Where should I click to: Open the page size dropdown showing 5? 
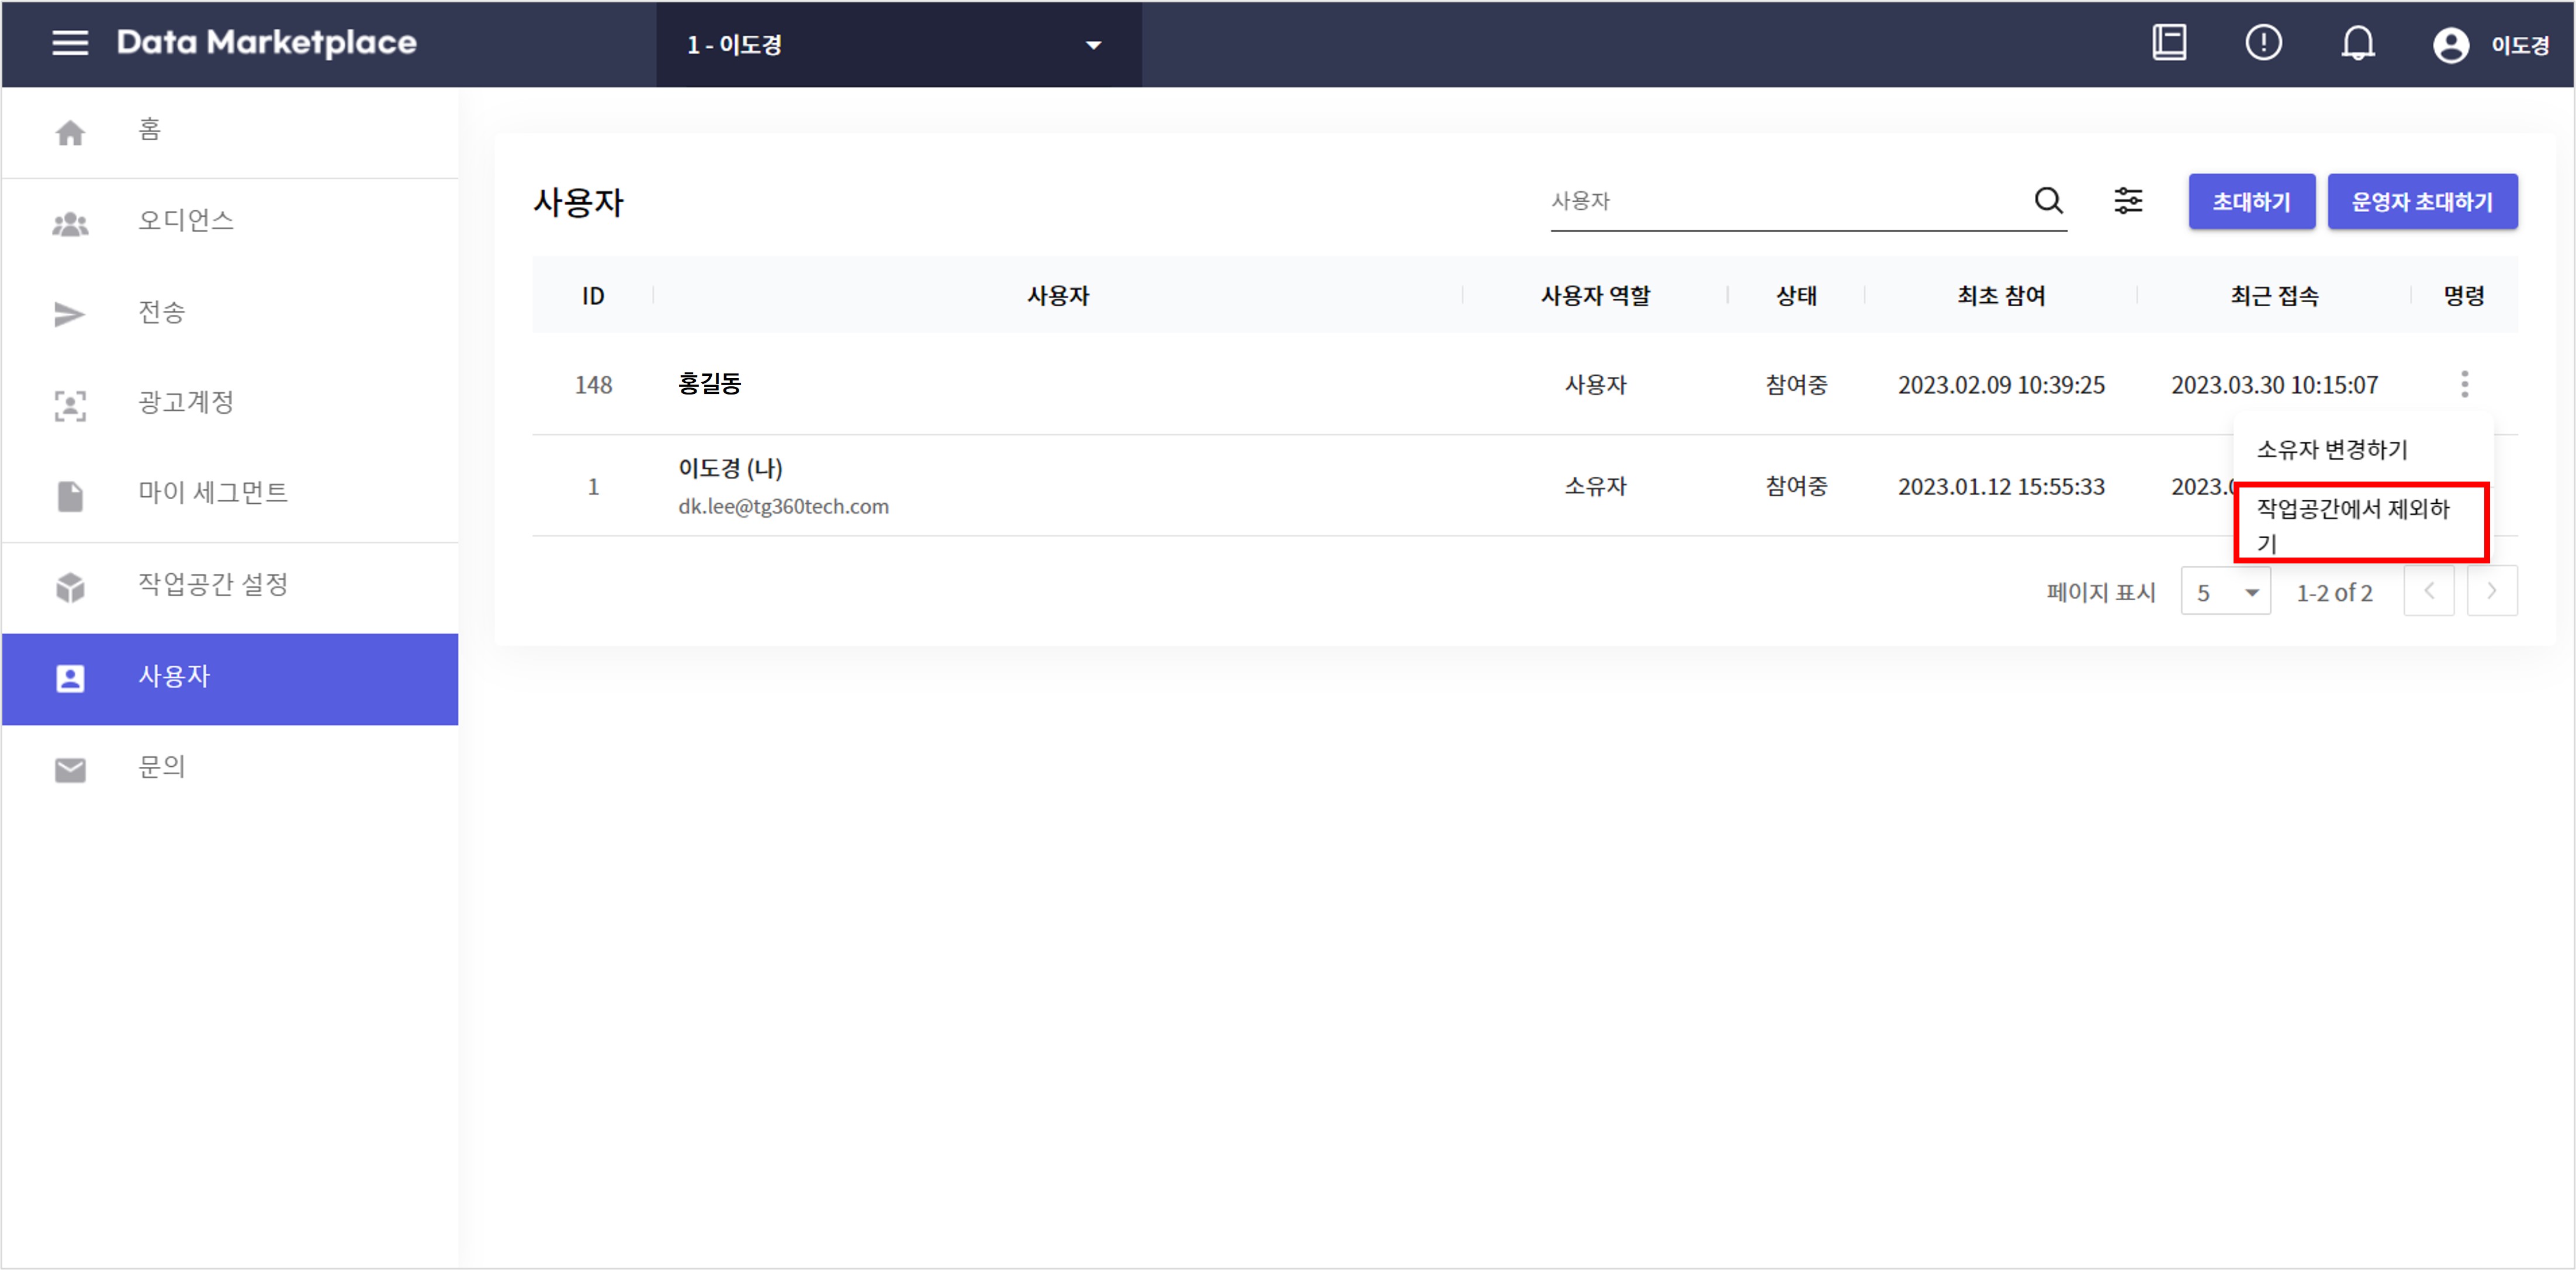(2225, 592)
